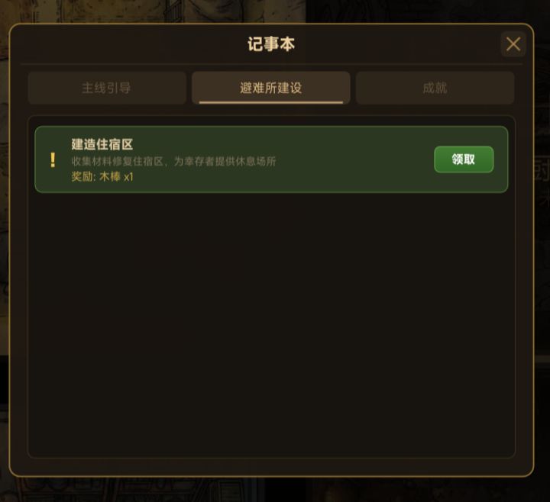Click the divider line under the 记事本 title
550x502 pixels.
point(271,64)
